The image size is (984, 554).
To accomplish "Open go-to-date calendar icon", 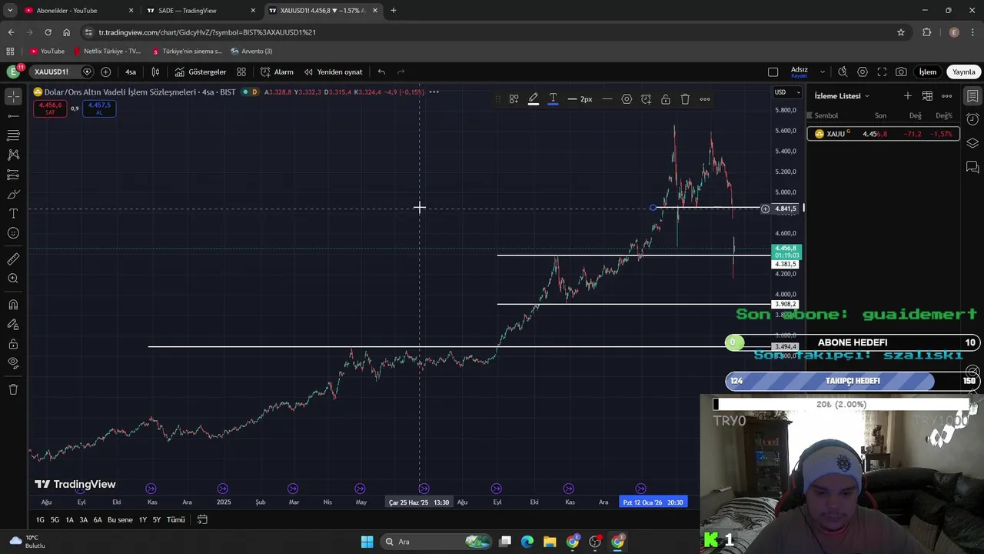I will 202,520.
